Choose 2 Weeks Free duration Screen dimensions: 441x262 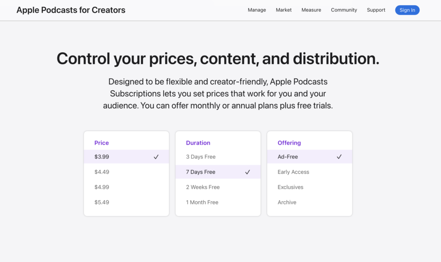point(203,187)
